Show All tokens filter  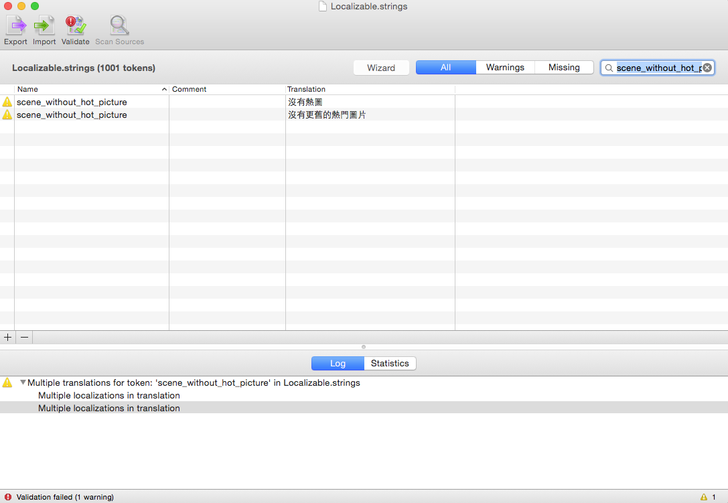tap(445, 68)
